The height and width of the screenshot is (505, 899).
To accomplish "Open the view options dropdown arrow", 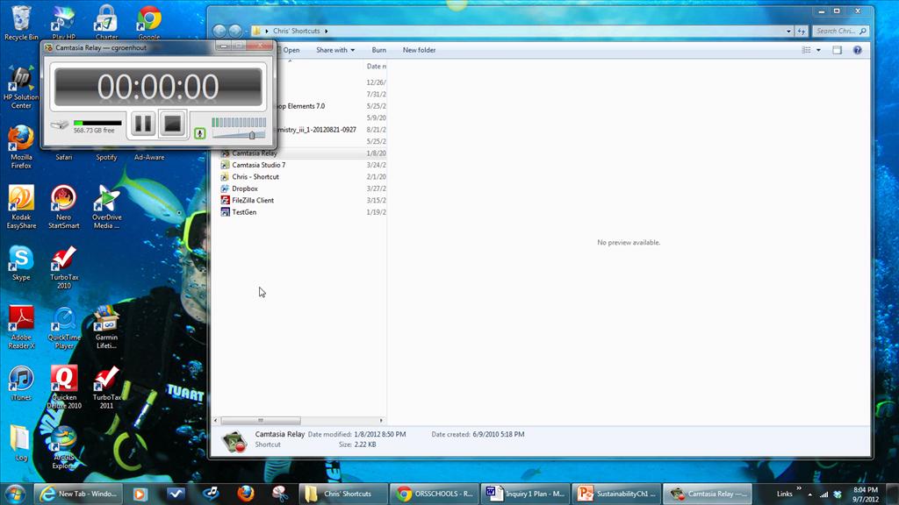I will coord(819,50).
